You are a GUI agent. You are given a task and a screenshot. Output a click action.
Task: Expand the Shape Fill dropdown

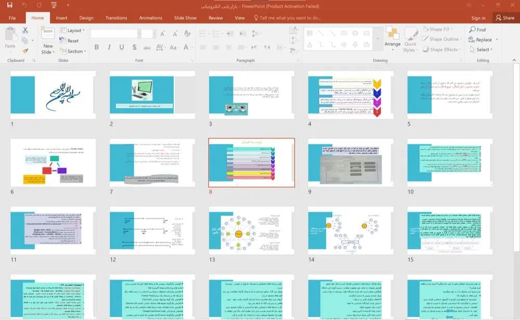point(438,29)
